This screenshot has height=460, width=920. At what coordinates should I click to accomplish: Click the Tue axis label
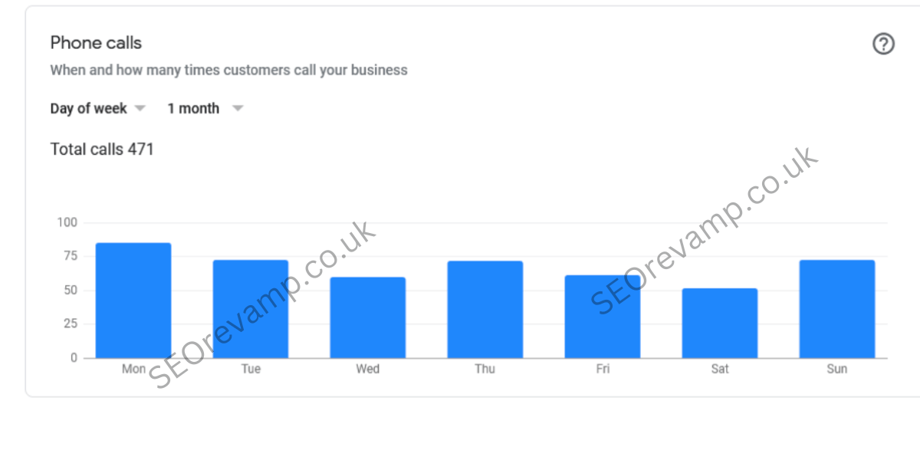pos(251,369)
